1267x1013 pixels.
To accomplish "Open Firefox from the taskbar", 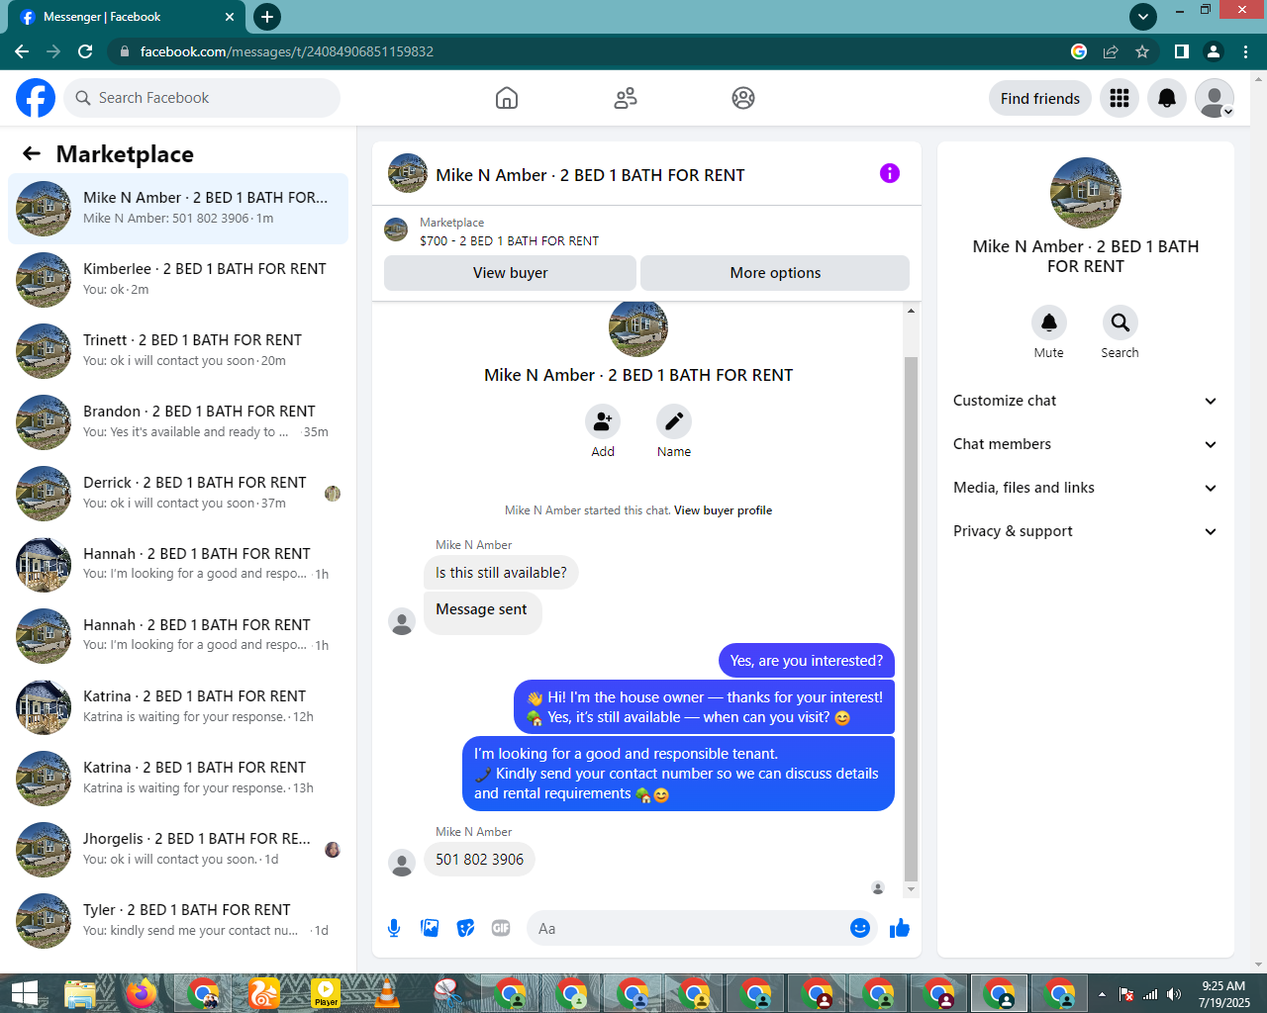I will click(142, 993).
